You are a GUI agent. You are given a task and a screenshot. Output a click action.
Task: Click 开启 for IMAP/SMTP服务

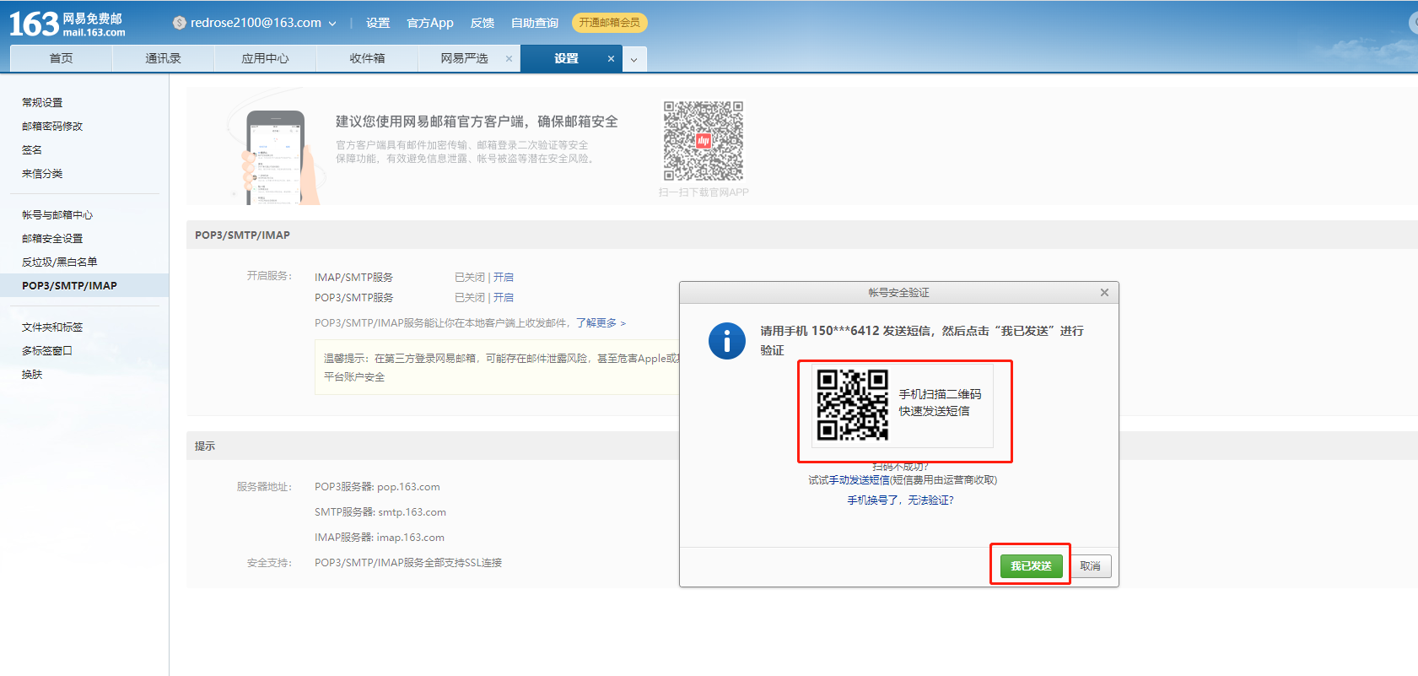[504, 277]
